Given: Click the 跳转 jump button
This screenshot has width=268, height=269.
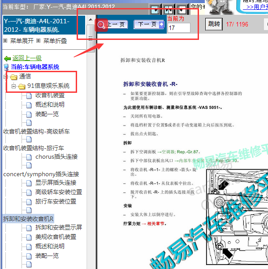Looking at the screenshot, I should pos(214,24).
